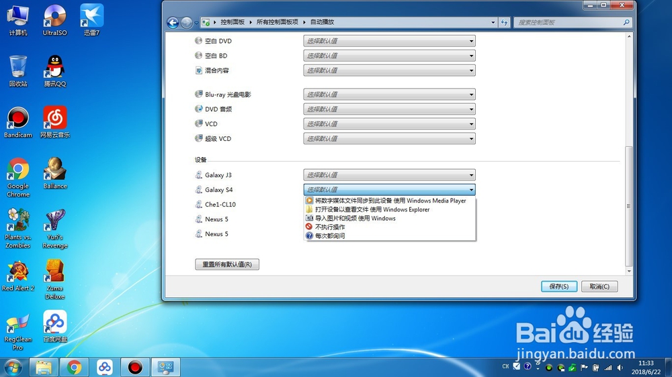Click the Galaxy S4 device label
This screenshot has width=672, height=377.
[218, 190]
